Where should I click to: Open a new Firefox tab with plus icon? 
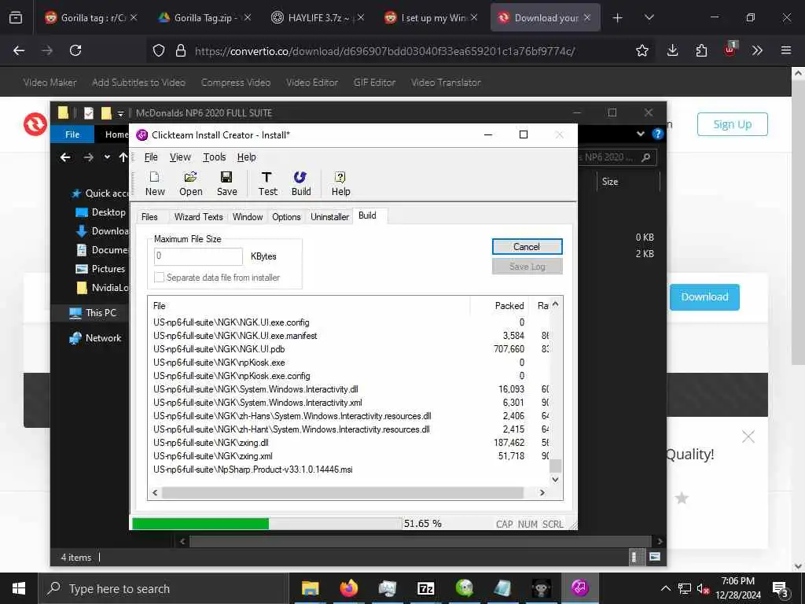click(618, 18)
